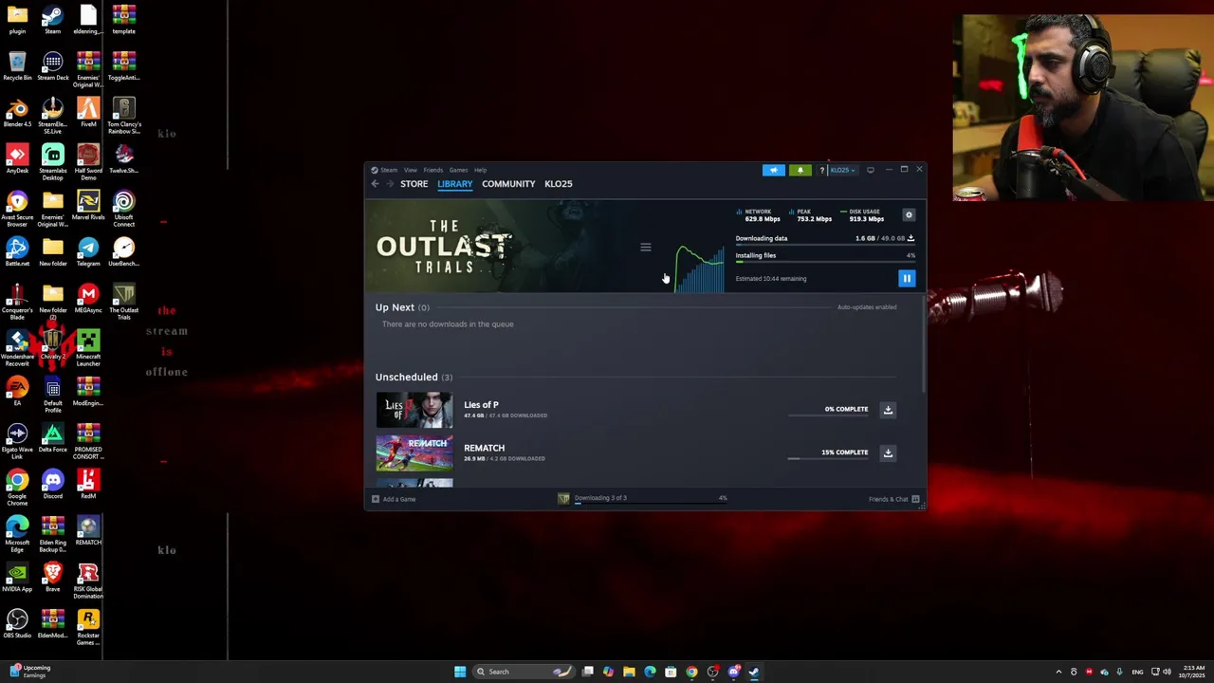
Task: Click the REMATCH title in downloads
Action: [485, 448]
